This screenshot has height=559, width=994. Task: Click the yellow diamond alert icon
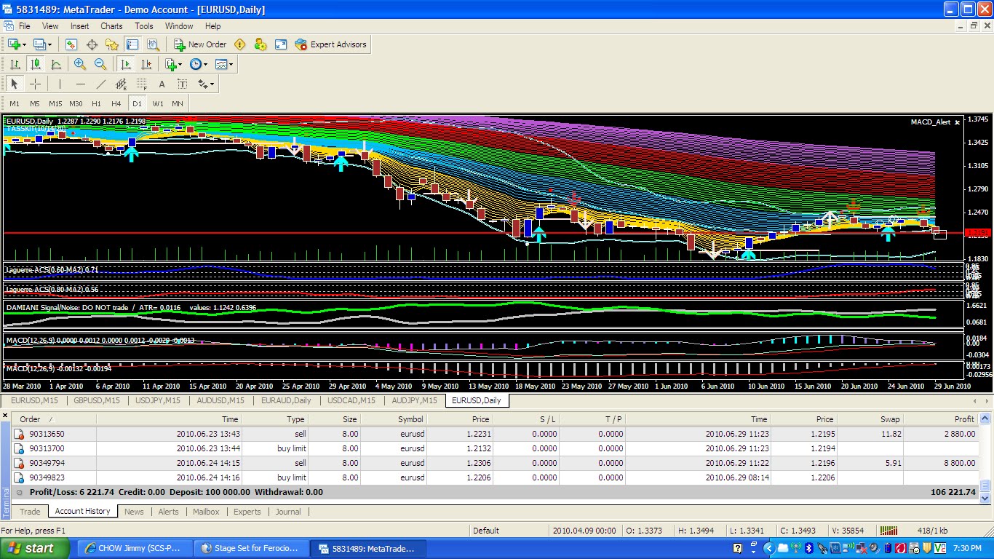click(240, 44)
